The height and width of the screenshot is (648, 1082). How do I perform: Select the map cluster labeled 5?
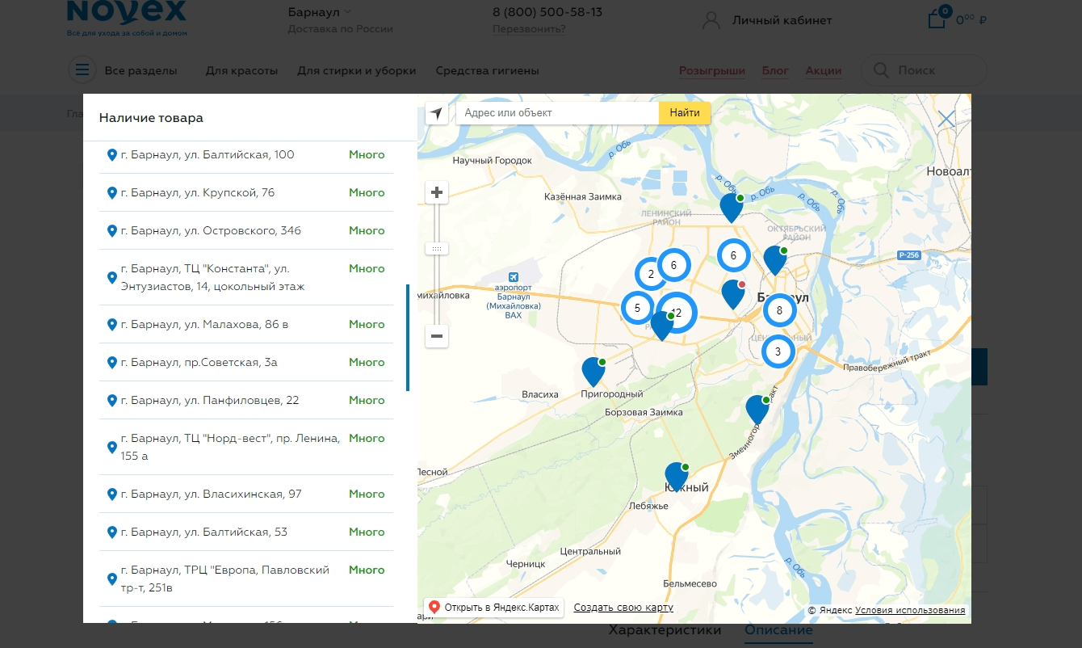(x=637, y=307)
